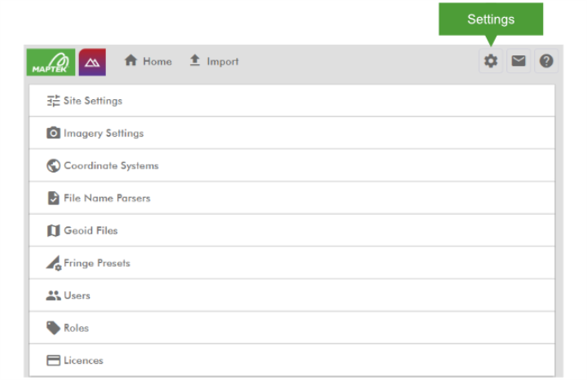This screenshot has height=380, width=587.
Task: Click the Maptek green logo icon
Action: click(51, 62)
